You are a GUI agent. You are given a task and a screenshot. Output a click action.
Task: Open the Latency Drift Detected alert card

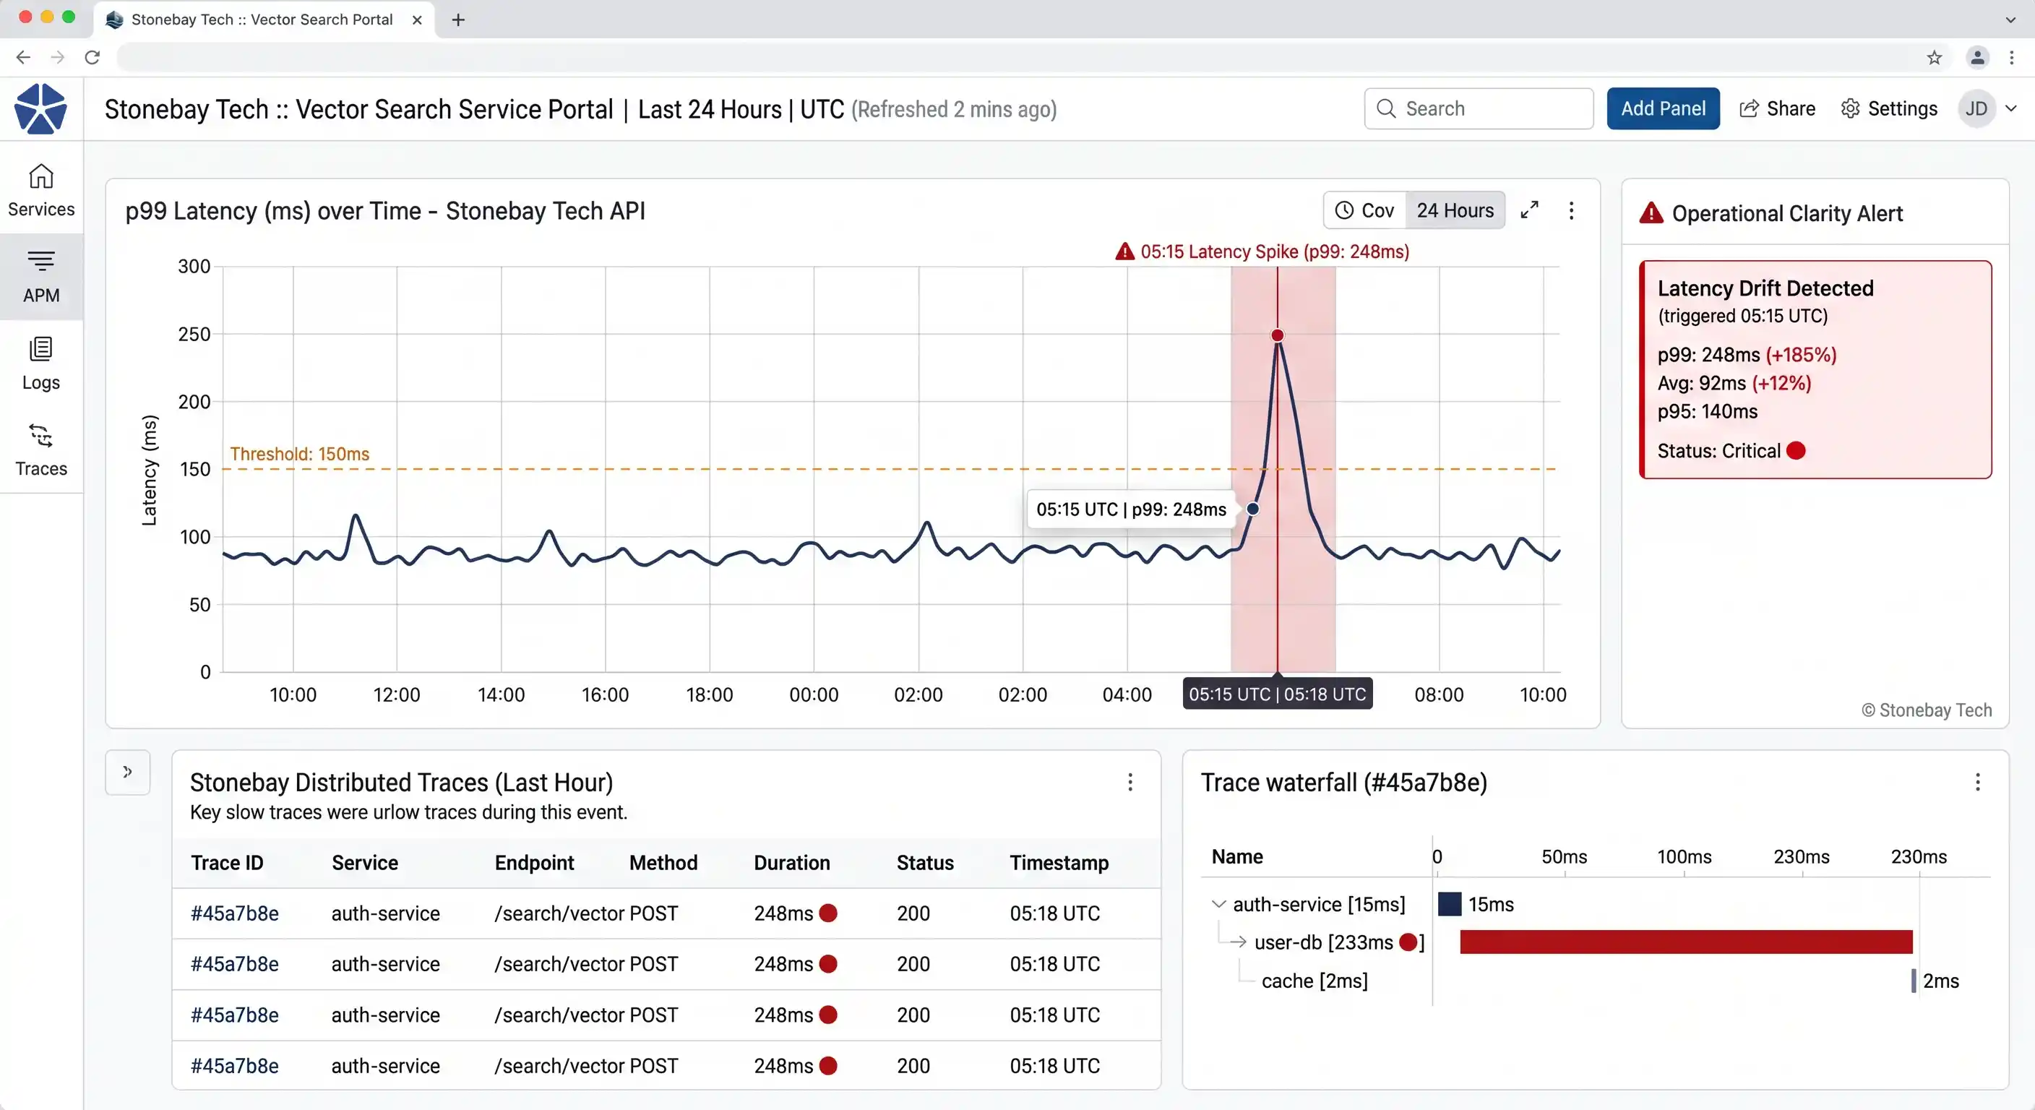pos(1815,370)
